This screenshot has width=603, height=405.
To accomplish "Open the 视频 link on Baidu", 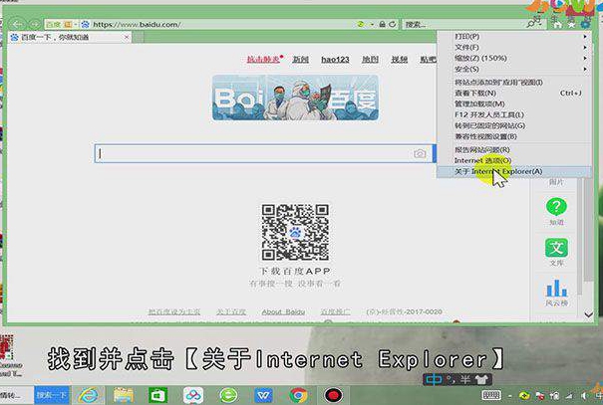I will (x=400, y=59).
